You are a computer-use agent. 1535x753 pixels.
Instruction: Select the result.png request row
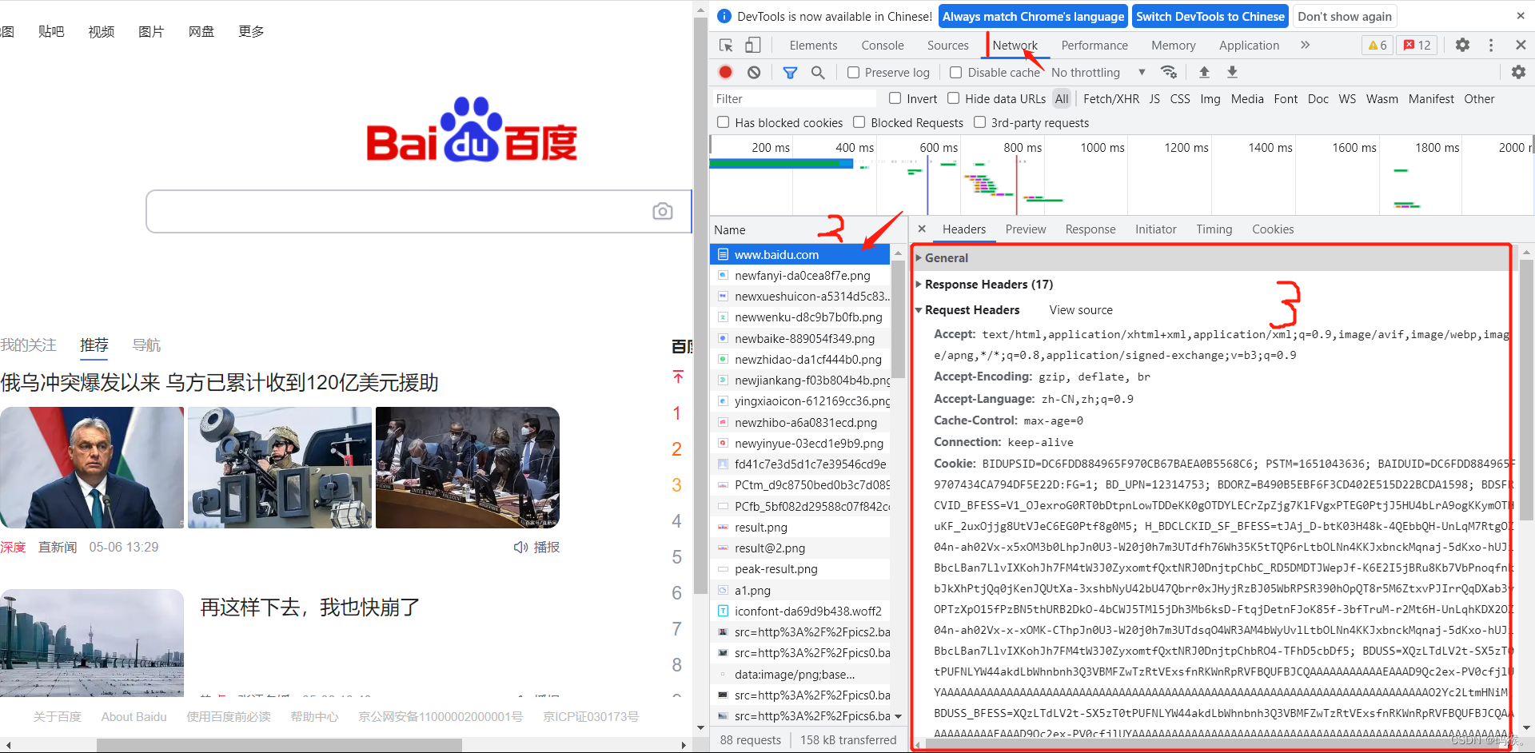[800, 528]
